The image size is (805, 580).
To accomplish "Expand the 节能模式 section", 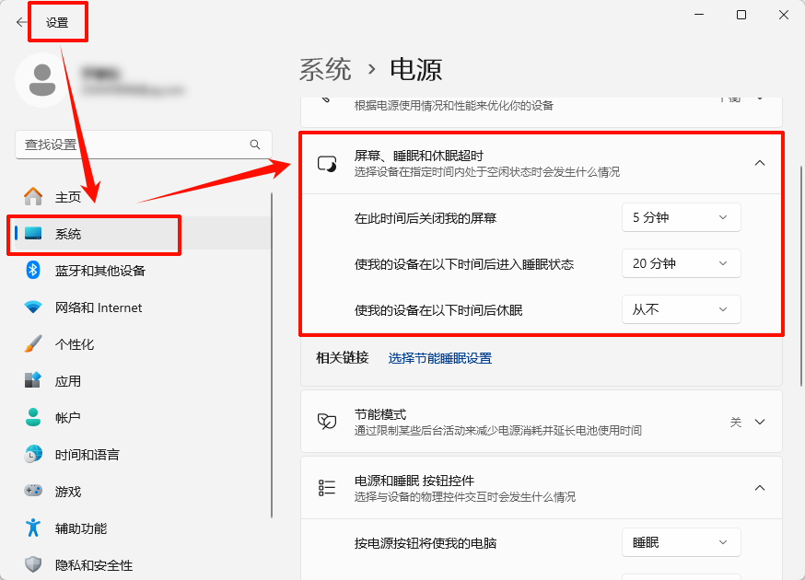I will click(x=759, y=421).
